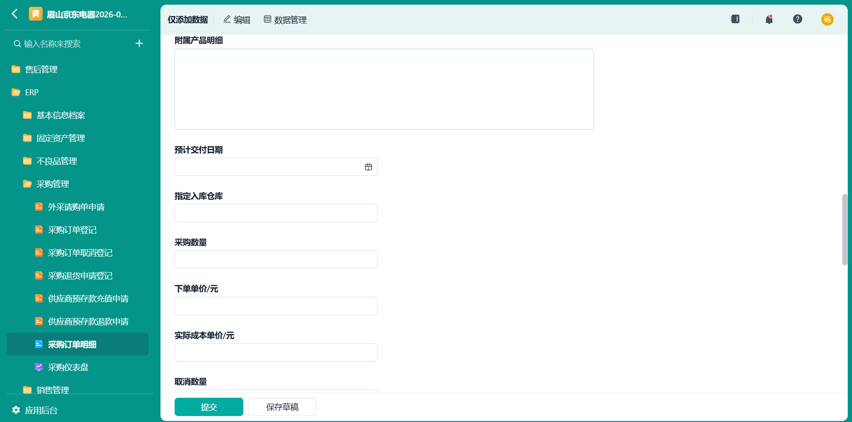This screenshot has height=422, width=852.
Task: Go back using the left arrow
Action: (x=15, y=14)
